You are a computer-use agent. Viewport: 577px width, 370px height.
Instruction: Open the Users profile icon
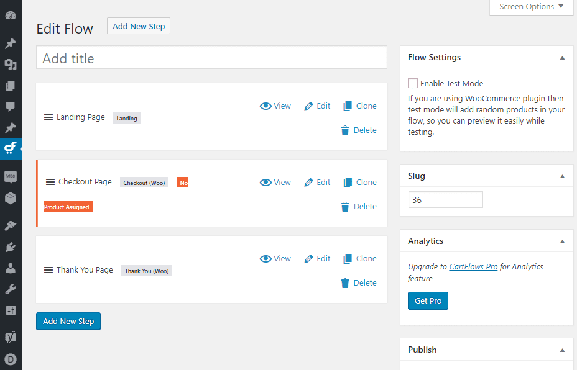pyautogui.click(x=11, y=267)
